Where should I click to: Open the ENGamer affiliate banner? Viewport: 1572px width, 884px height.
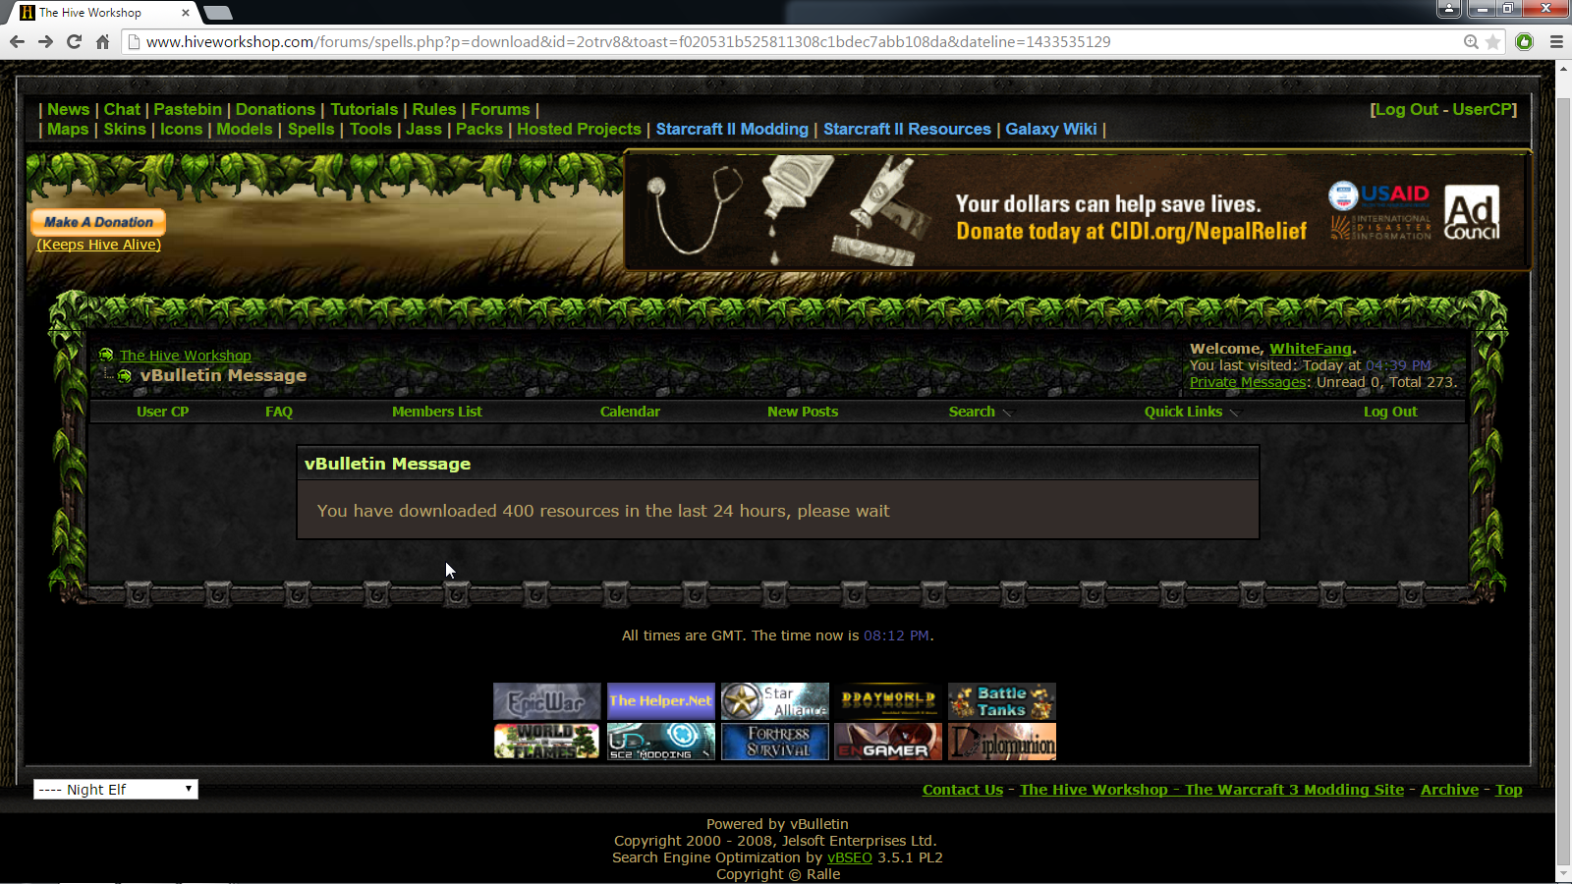coord(888,742)
